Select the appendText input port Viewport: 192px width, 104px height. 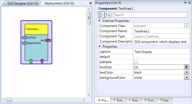click(x=25, y=43)
